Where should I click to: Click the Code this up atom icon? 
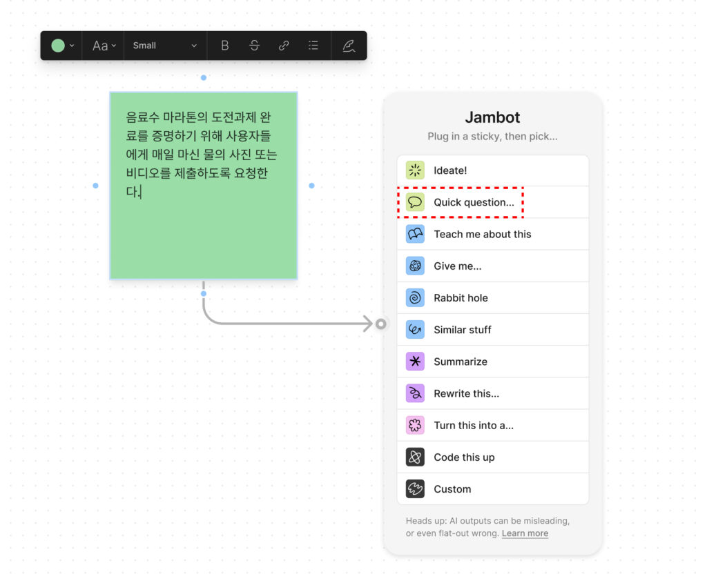pyautogui.click(x=415, y=457)
